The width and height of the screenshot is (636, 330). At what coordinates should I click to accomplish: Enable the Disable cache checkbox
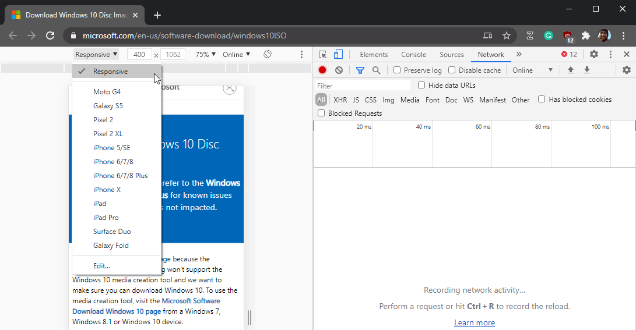point(452,70)
